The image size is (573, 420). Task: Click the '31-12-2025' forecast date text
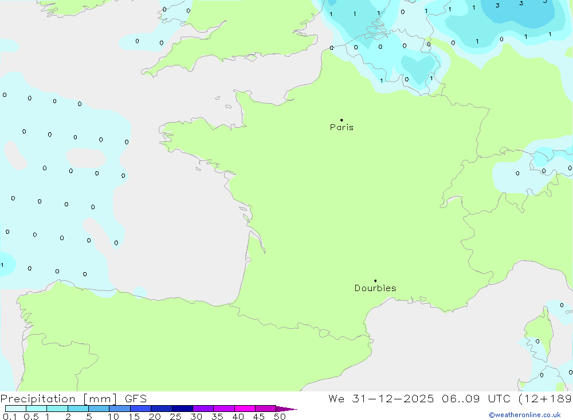tap(393, 399)
